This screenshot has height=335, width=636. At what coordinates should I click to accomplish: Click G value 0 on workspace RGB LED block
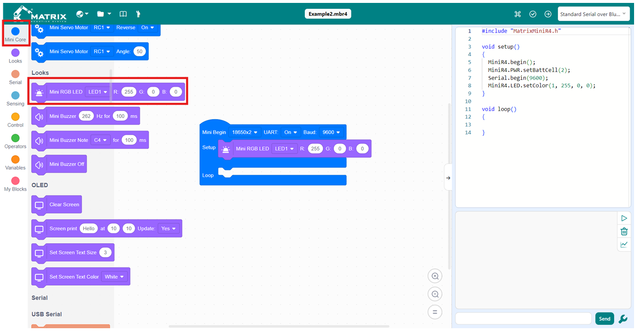click(339, 149)
